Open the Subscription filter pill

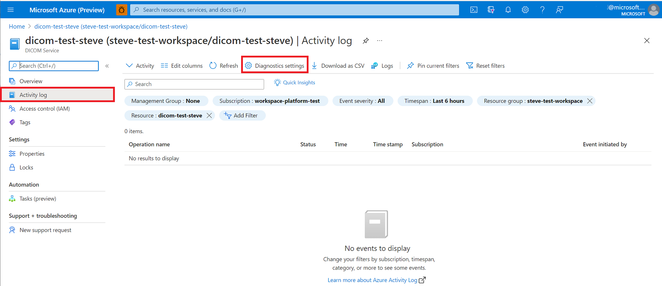[270, 101]
